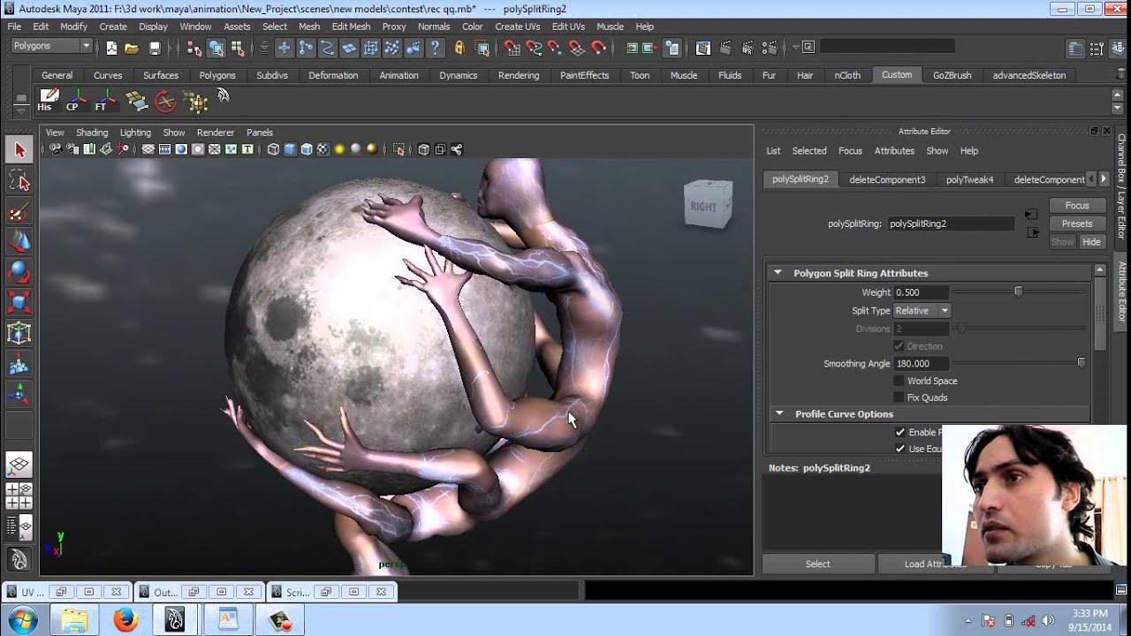The image size is (1131, 636).
Task: Open the Polygons menu set dropdown
Action: [x=53, y=46]
